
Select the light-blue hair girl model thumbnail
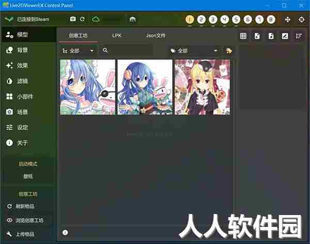coord(88,87)
